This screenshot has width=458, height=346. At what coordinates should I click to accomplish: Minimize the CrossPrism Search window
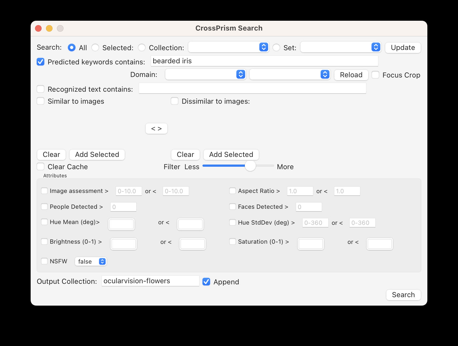49,28
